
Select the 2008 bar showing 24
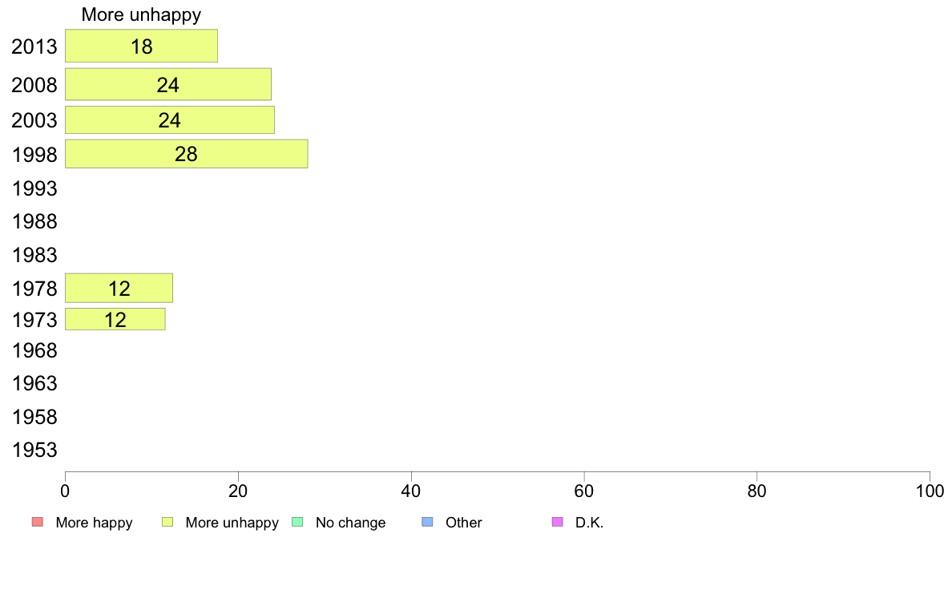(x=168, y=84)
